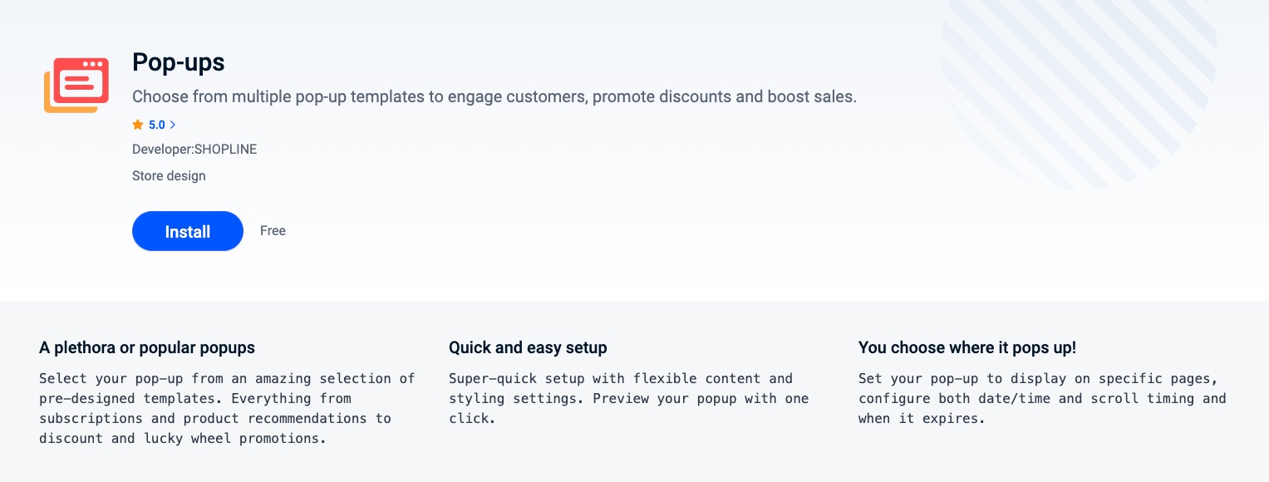Click the 'when it expires' text
The width and height of the screenshot is (1269, 482).
point(921,418)
